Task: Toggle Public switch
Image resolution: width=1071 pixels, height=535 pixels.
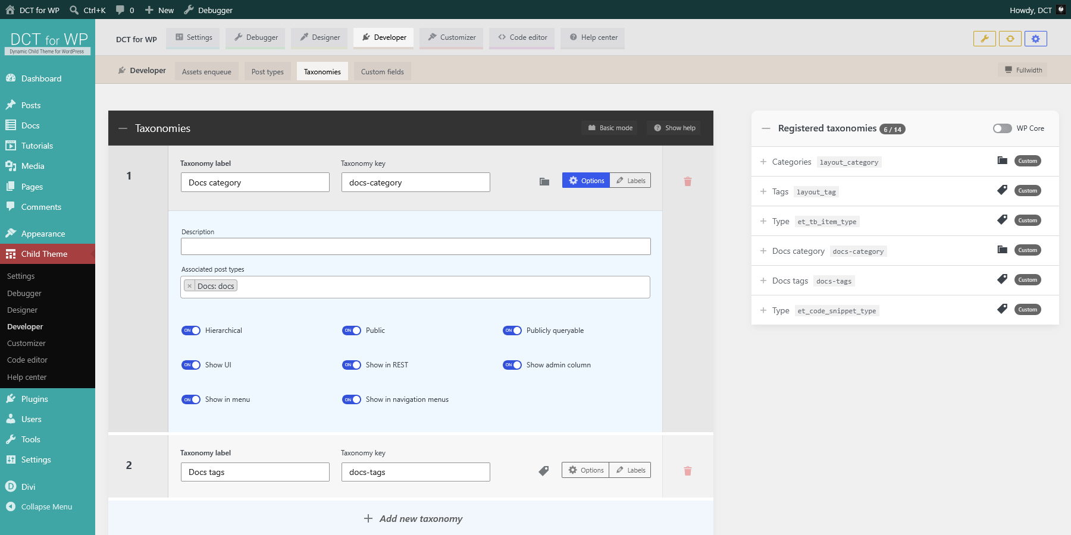Action: click(352, 331)
